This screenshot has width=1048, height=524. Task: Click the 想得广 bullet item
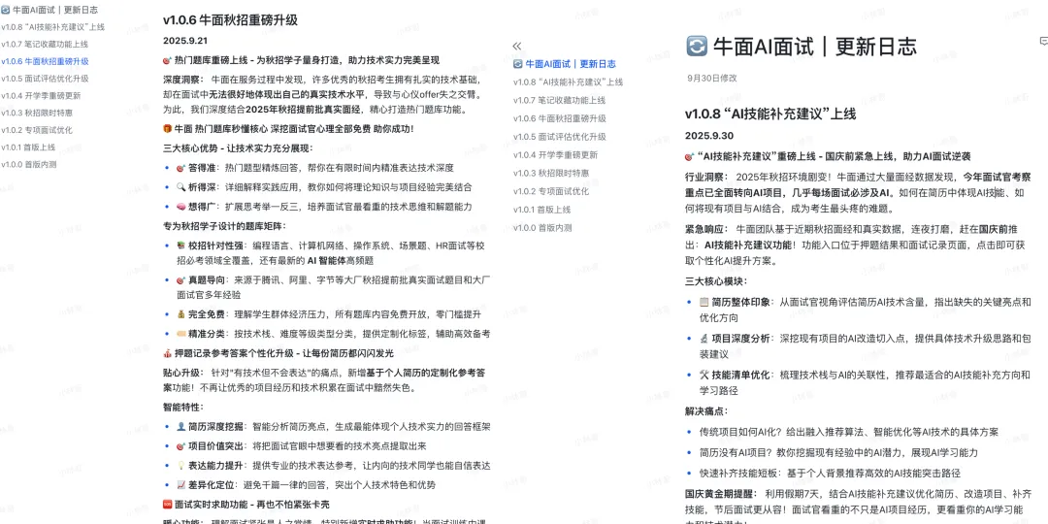[x=323, y=208]
